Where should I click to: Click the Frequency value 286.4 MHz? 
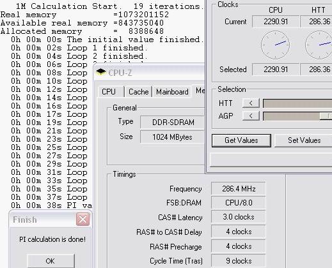239,189
